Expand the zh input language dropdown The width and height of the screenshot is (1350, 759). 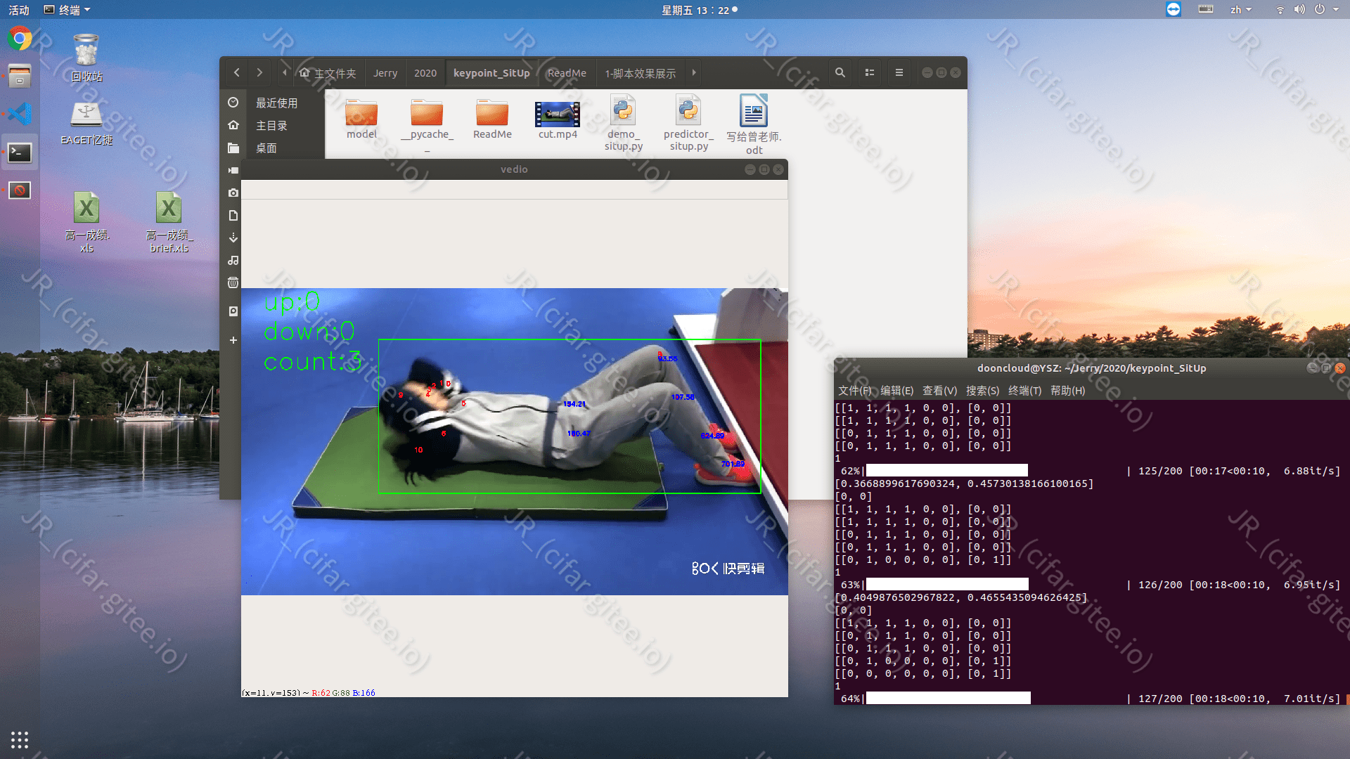point(1241,10)
